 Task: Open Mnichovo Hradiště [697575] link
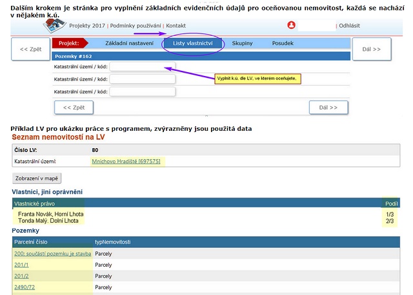tap(126, 162)
